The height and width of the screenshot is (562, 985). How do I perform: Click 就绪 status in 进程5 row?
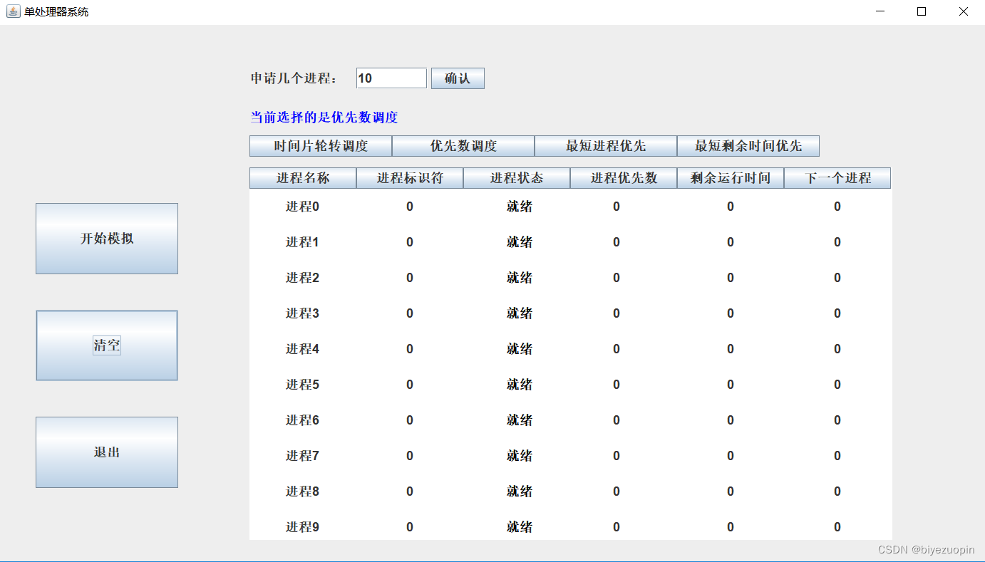[520, 385]
